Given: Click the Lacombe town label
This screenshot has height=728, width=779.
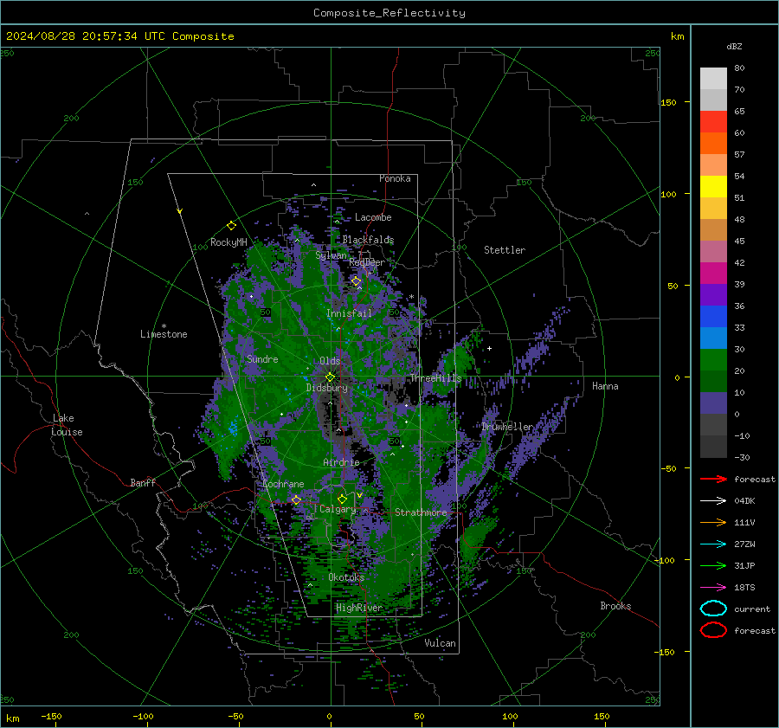Looking at the screenshot, I should pos(373,217).
